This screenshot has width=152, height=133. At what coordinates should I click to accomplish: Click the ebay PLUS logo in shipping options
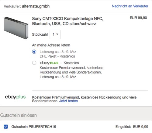pyautogui.click(x=49, y=63)
